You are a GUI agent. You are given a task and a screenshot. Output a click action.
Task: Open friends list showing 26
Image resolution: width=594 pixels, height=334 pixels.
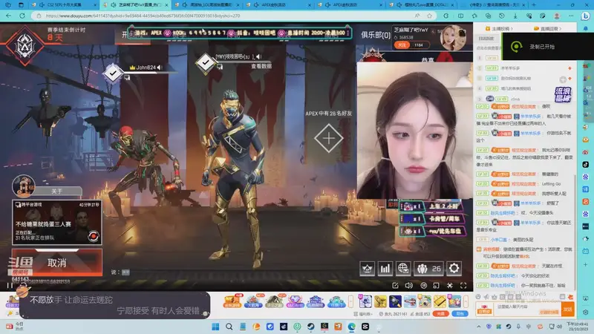coord(428,269)
